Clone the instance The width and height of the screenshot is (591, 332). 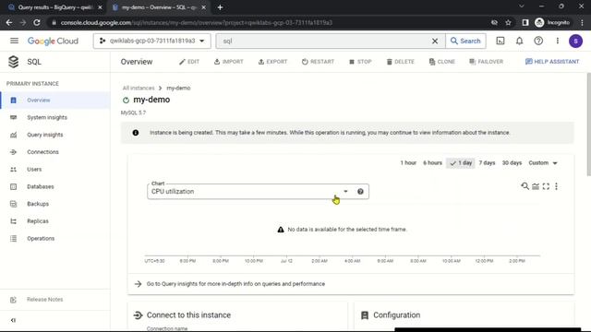pos(441,62)
